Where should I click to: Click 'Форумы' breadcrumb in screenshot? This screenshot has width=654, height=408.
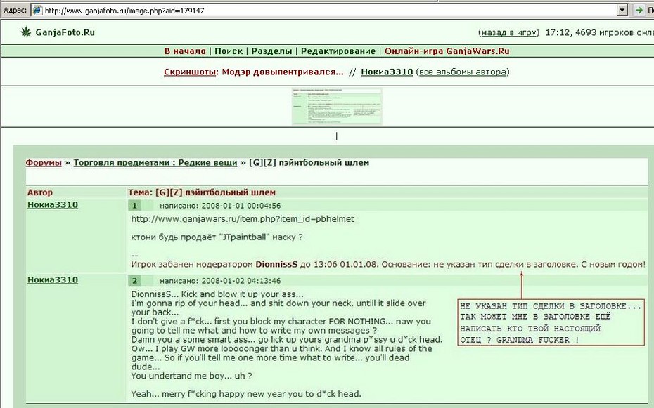44,162
